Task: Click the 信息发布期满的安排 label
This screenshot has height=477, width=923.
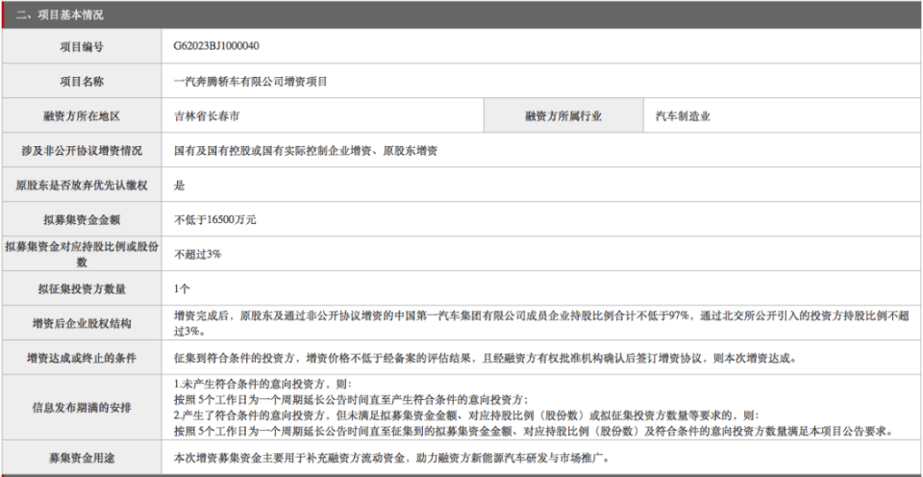Action: (82, 408)
